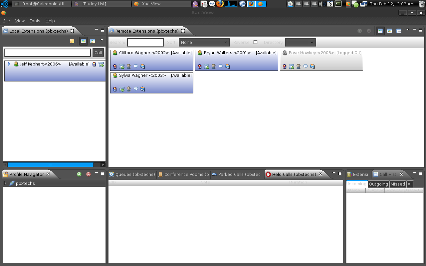The image size is (426, 266).
Task: Switch to the Parked Calls tab
Action: click(x=237, y=174)
